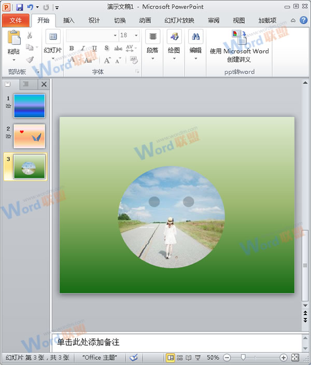
Task: Click Previous Slide double-up arrow
Action: coord(305,313)
